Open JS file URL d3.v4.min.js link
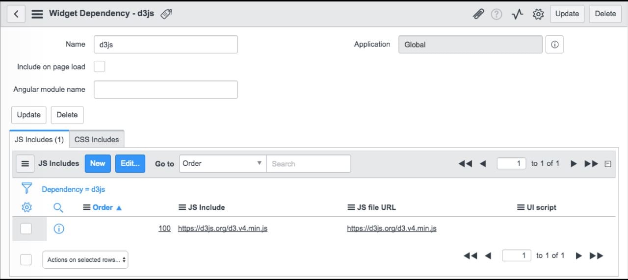The image size is (628, 280). tap(392, 229)
